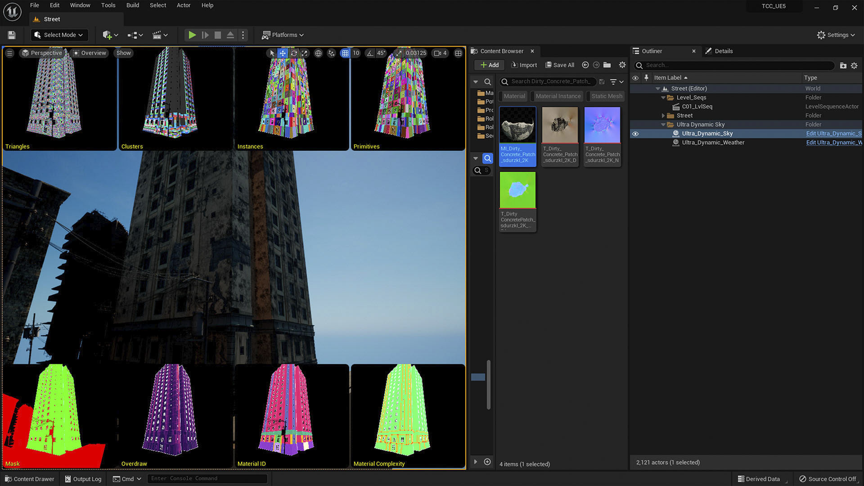Click the Eject from player icon

[x=230, y=35]
